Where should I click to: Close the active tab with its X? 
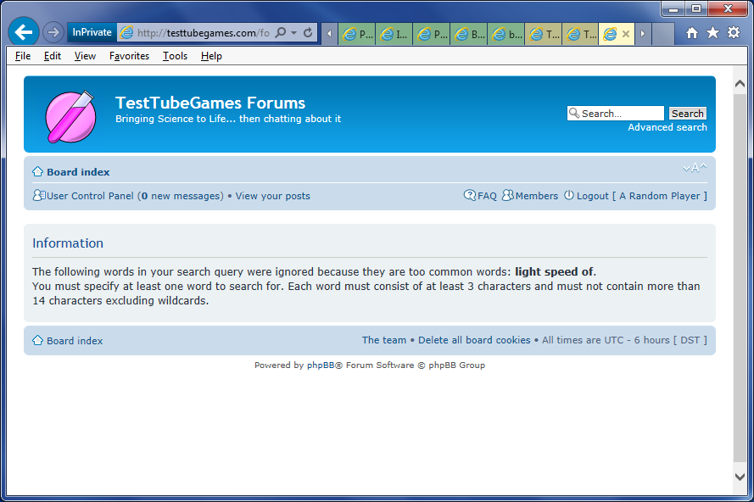(626, 34)
